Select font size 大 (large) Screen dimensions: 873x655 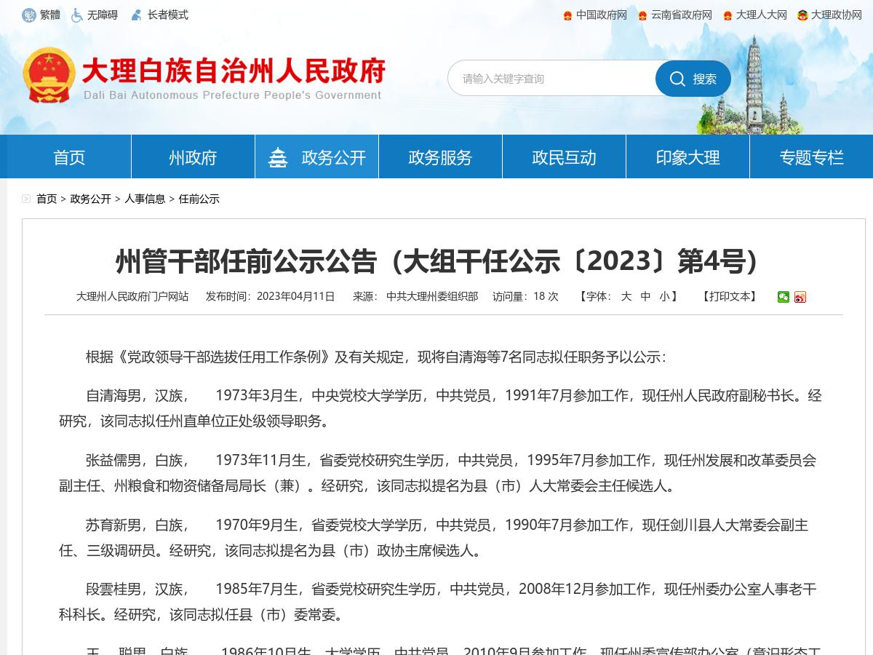coord(626,296)
